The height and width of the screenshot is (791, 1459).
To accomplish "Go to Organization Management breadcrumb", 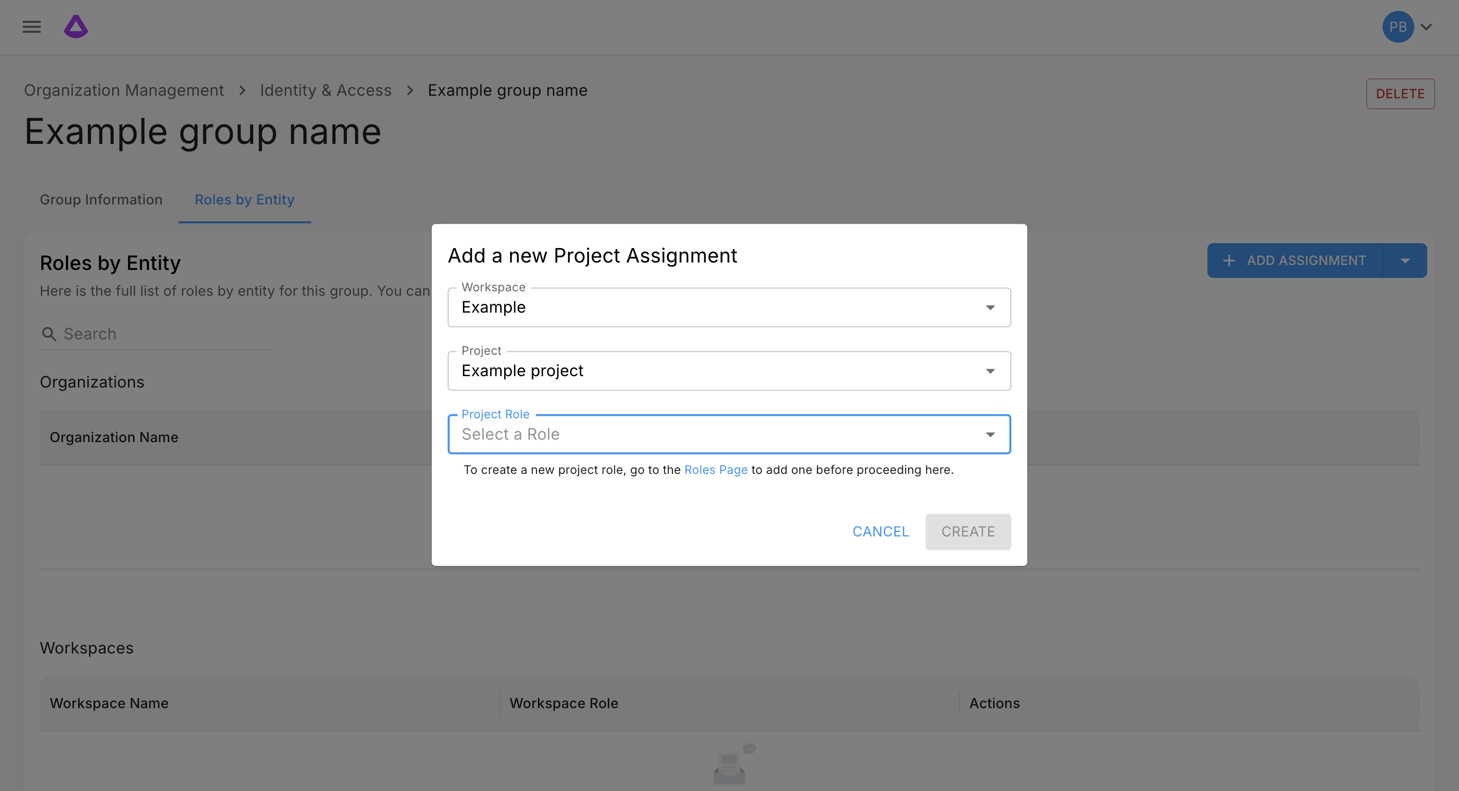I will click(124, 90).
